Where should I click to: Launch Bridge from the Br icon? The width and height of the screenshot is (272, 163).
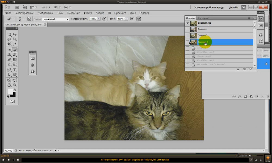[17, 7]
